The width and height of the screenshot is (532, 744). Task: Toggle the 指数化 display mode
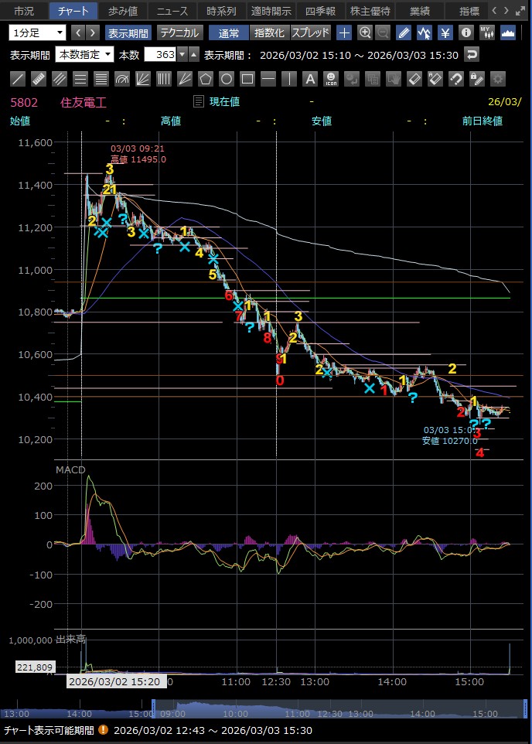coord(271,33)
